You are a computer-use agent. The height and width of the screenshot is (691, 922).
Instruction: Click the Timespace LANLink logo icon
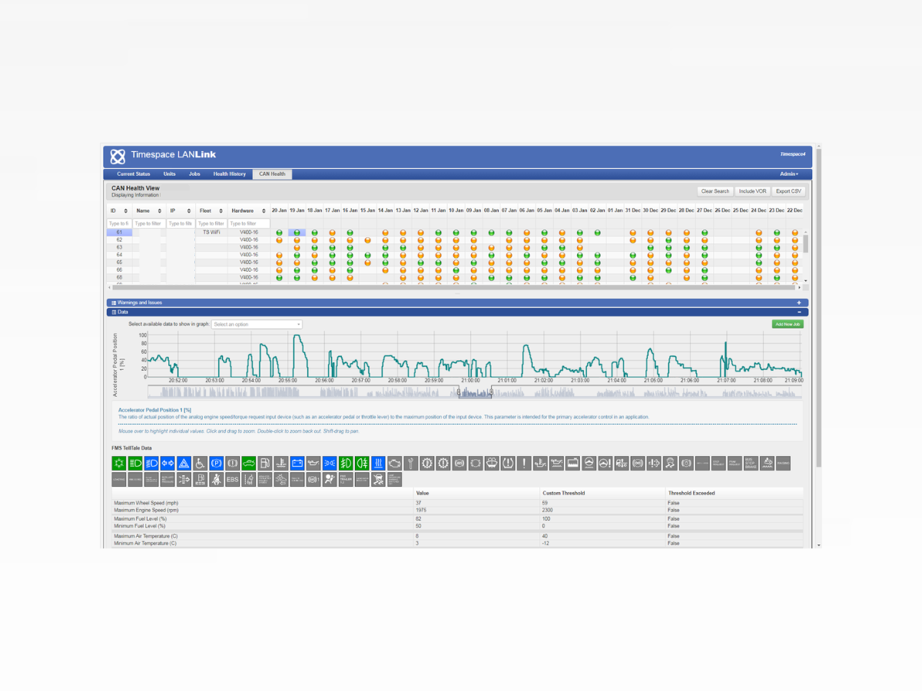(x=118, y=157)
